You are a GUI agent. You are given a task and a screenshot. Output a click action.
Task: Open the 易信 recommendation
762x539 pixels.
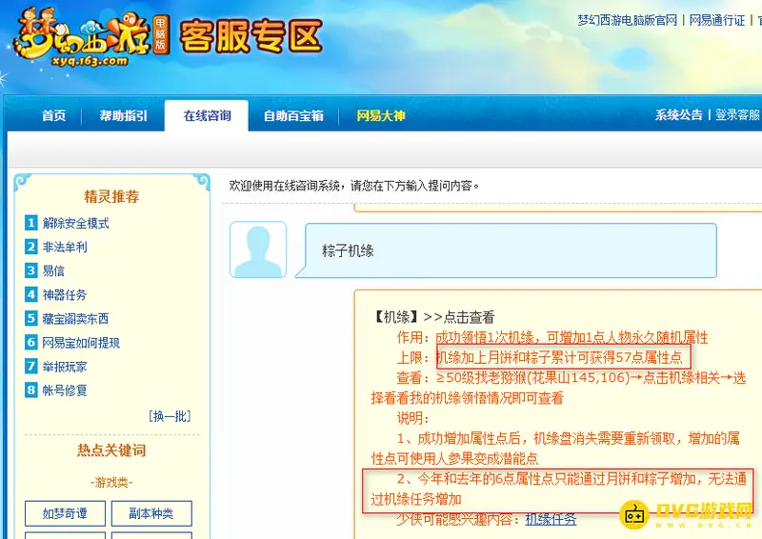pyautogui.click(x=53, y=270)
